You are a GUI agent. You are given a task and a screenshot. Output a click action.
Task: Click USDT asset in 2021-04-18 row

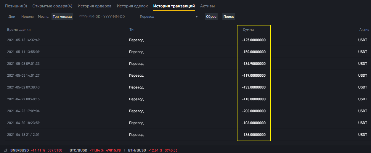tap(363, 135)
